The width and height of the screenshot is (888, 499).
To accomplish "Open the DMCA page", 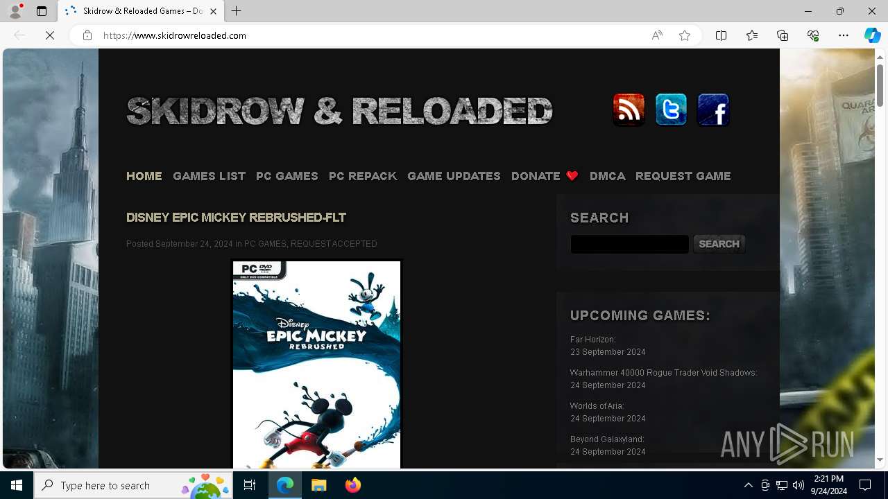I will coord(607,176).
